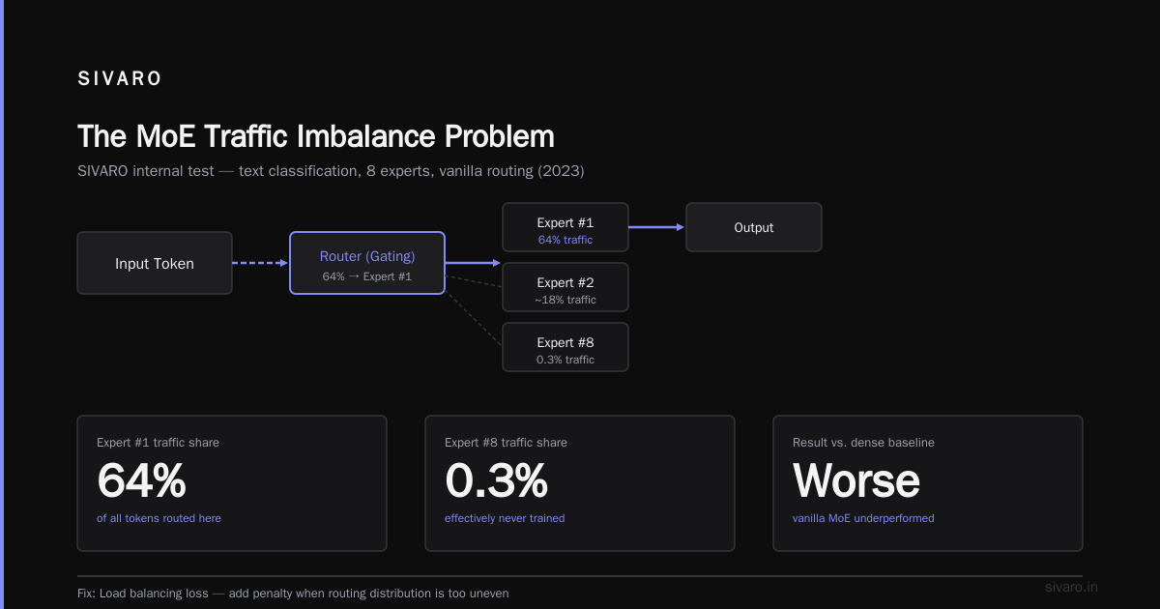The image size is (1160, 609).
Task: Click the Expert #8 node
Action: (x=565, y=347)
